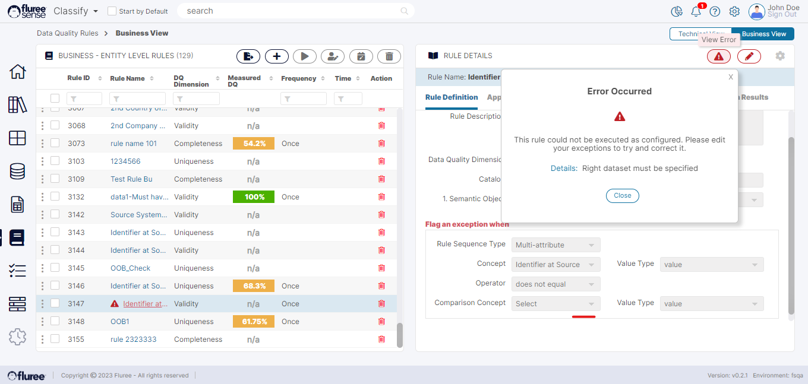
Task: Click the export rules icon
Action: pos(248,56)
